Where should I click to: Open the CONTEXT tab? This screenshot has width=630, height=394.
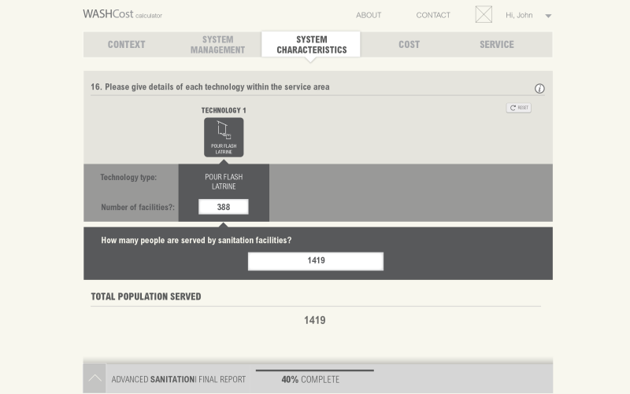click(126, 45)
